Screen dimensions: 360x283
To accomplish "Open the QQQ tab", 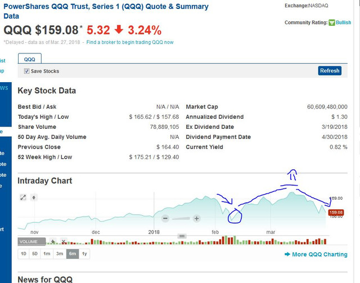I will click(29, 59).
